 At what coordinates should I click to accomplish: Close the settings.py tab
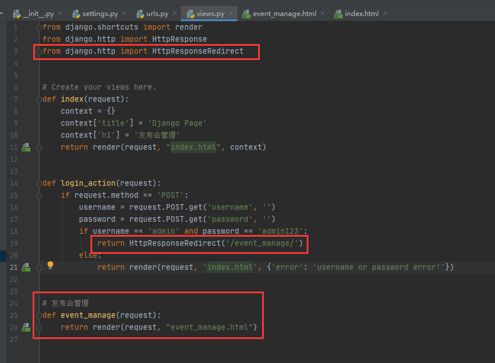click(124, 13)
